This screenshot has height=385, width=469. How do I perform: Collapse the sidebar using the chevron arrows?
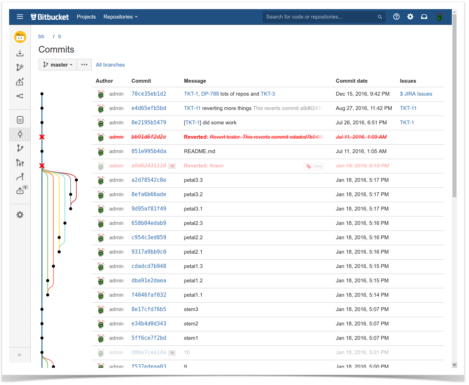click(x=20, y=355)
